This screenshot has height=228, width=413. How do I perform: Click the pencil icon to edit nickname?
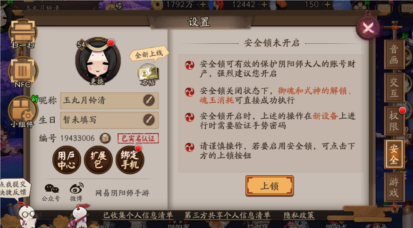(x=149, y=100)
